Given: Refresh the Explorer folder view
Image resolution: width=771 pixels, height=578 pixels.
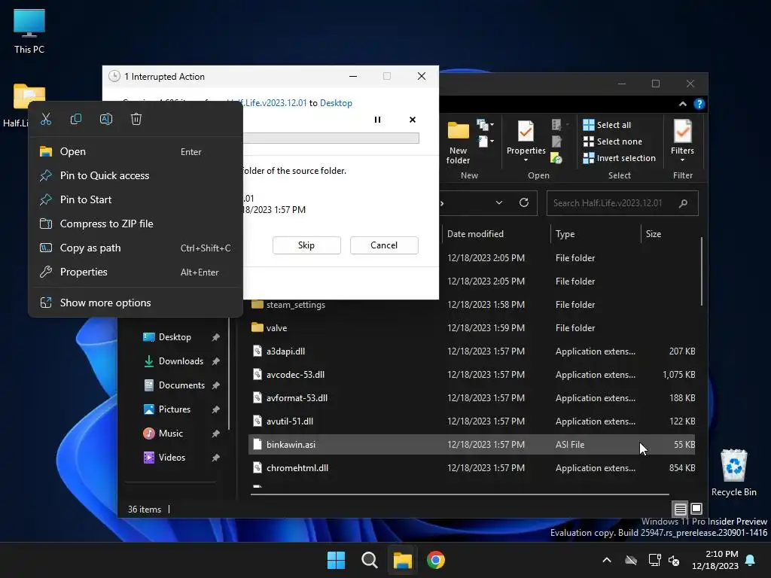Looking at the screenshot, I should tap(524, 202).
